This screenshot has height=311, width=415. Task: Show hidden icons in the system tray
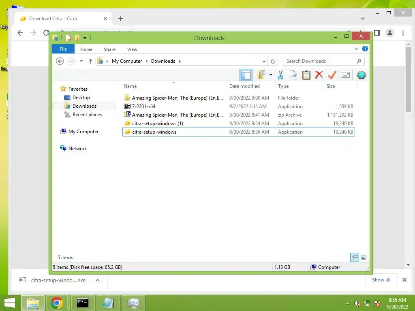347,303
